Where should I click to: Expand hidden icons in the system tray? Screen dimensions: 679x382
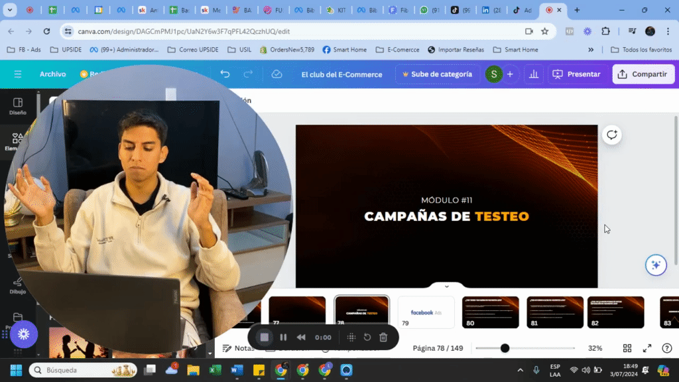[520, 370]
